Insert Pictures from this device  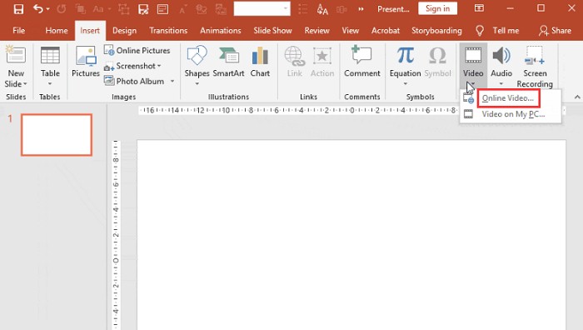pyautogui.click(x=86, y=62)
